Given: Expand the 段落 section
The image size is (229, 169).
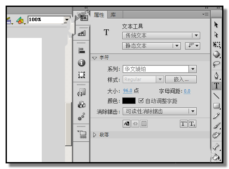Looking at the screenshot, I should pos(95,135).
